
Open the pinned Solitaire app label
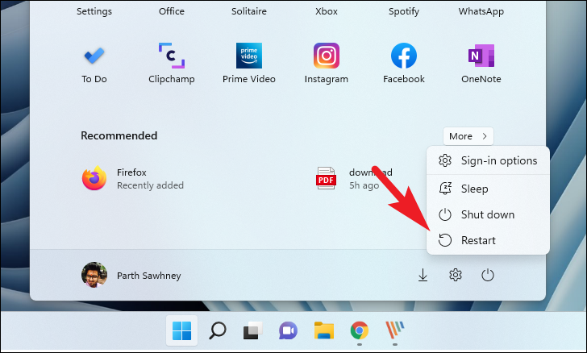pyautogui.click(x=249, y=11)
